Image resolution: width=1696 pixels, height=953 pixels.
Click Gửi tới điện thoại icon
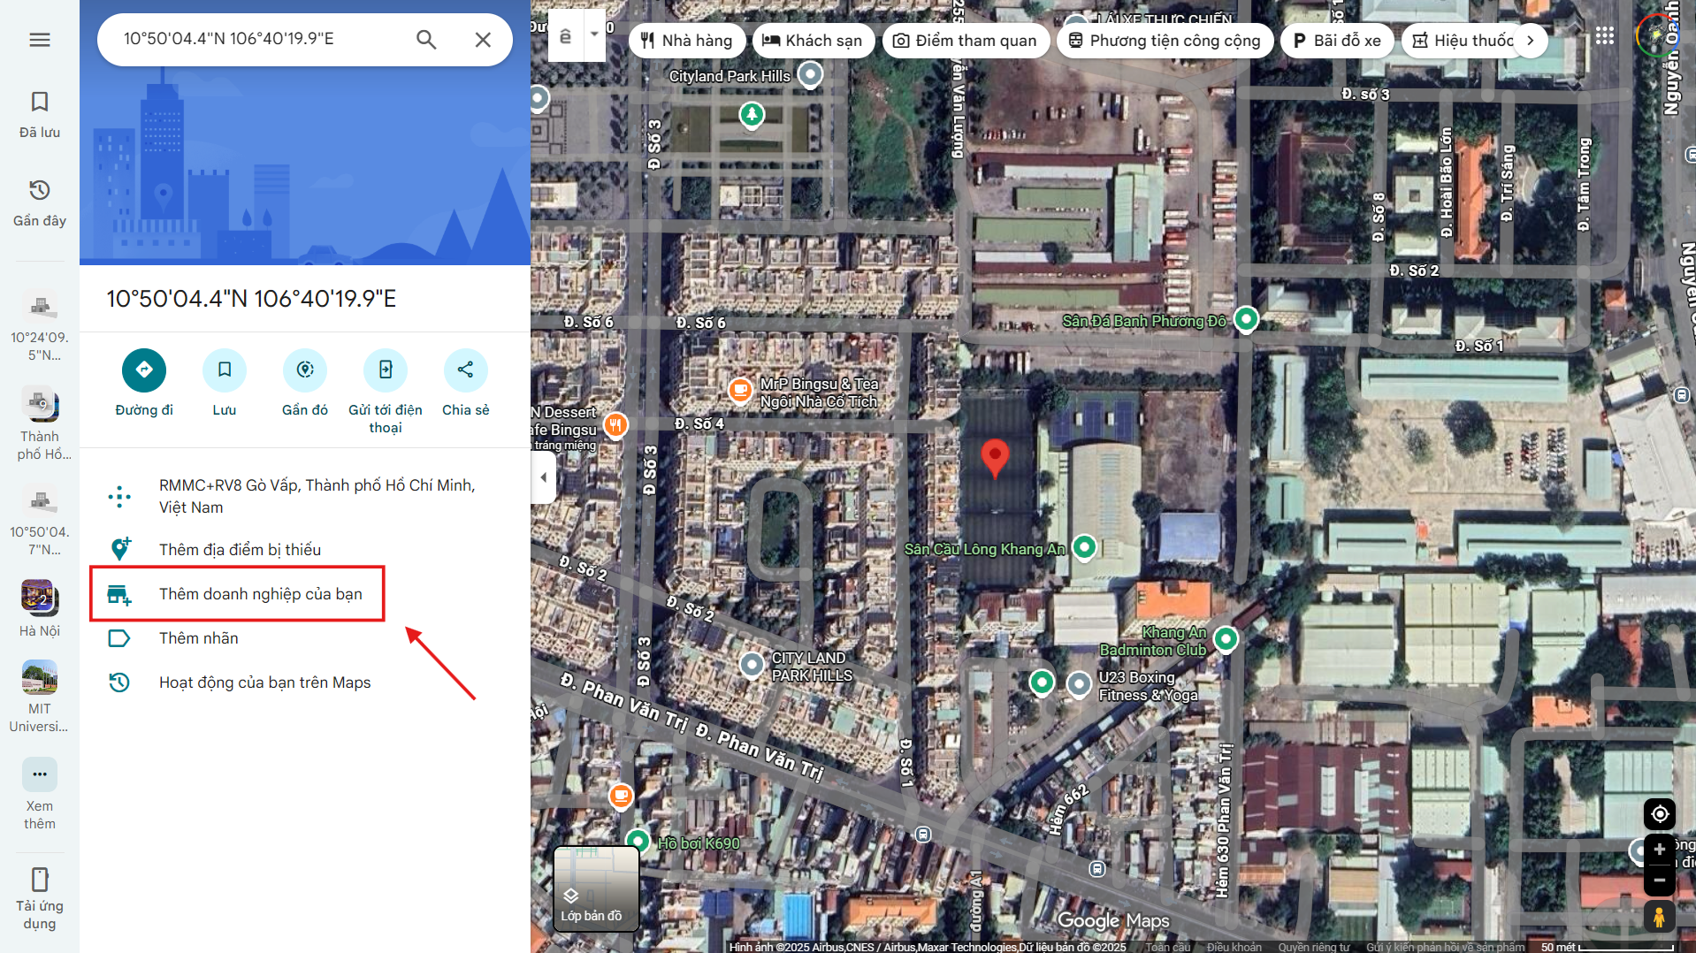point(386,370)
